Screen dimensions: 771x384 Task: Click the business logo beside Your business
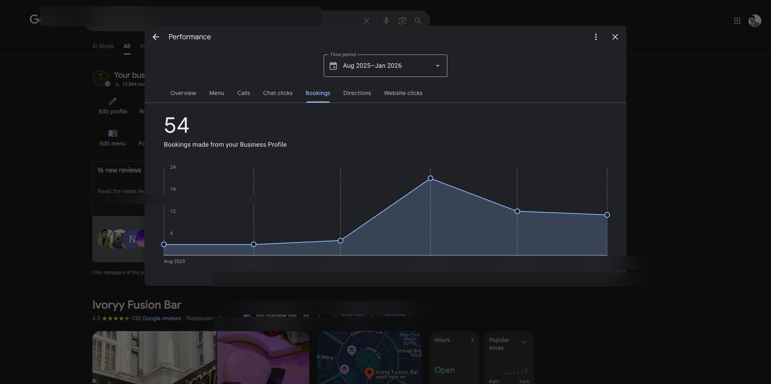[101, 78]
